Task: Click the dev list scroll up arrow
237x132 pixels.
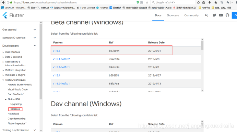Action: click(202, 121)
